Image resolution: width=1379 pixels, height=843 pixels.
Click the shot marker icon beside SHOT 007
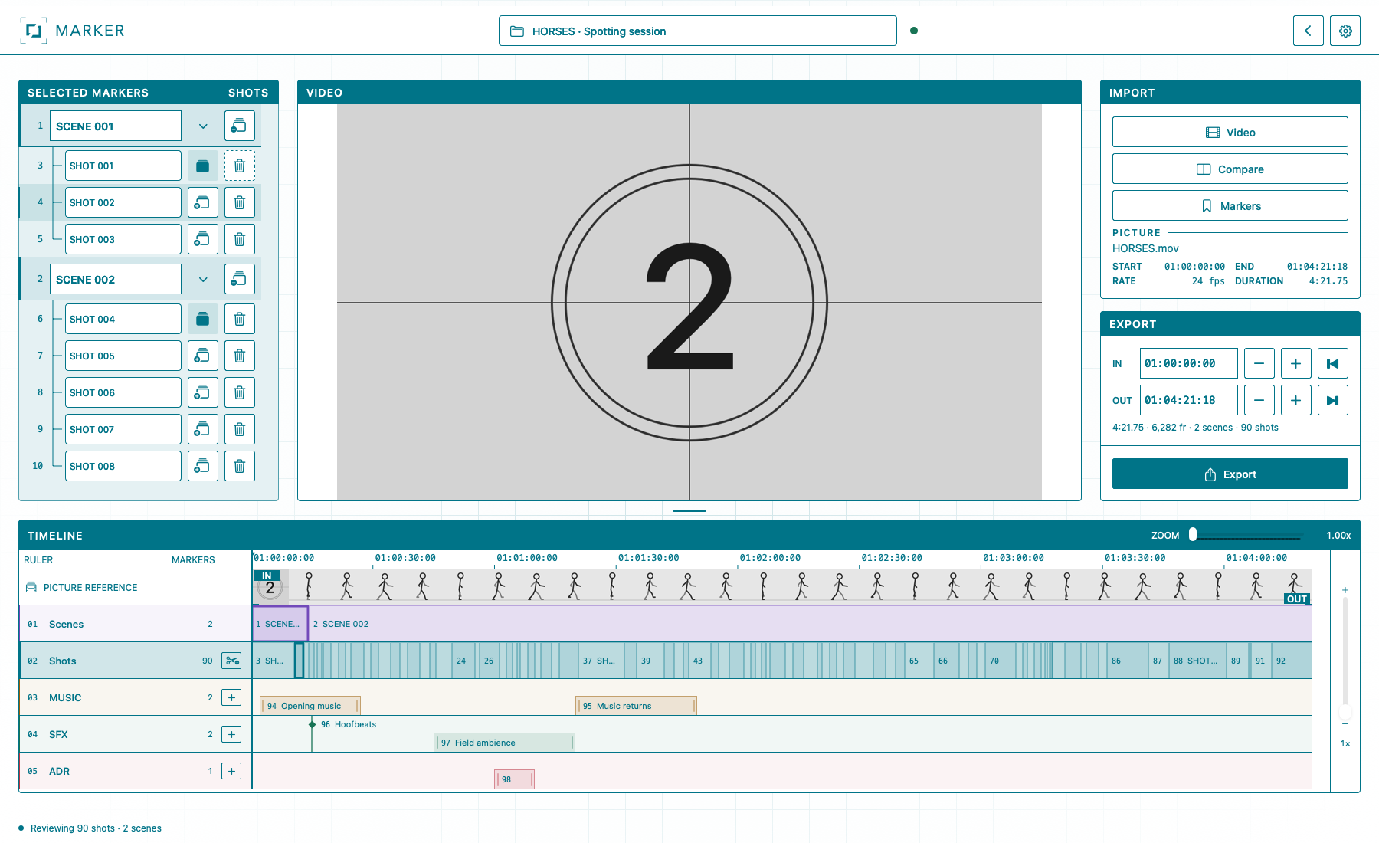(203, 429)
